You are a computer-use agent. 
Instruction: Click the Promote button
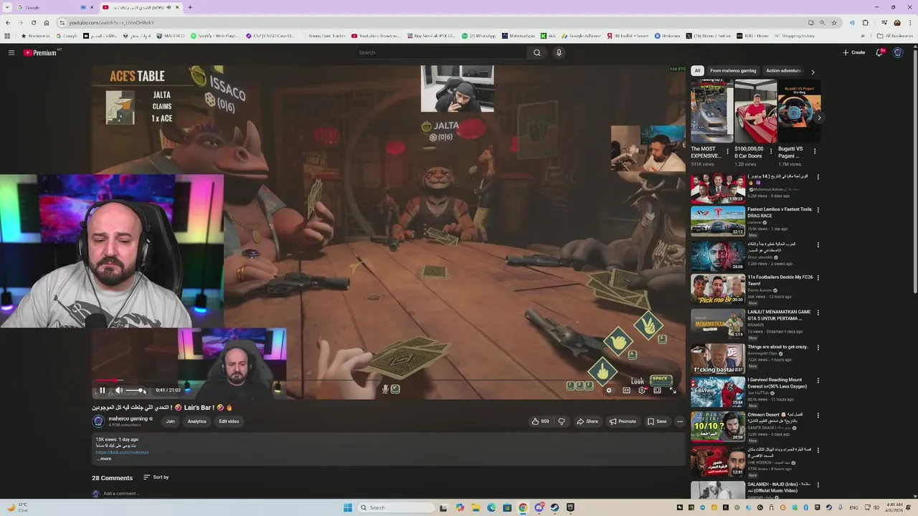tap(623, 421)
